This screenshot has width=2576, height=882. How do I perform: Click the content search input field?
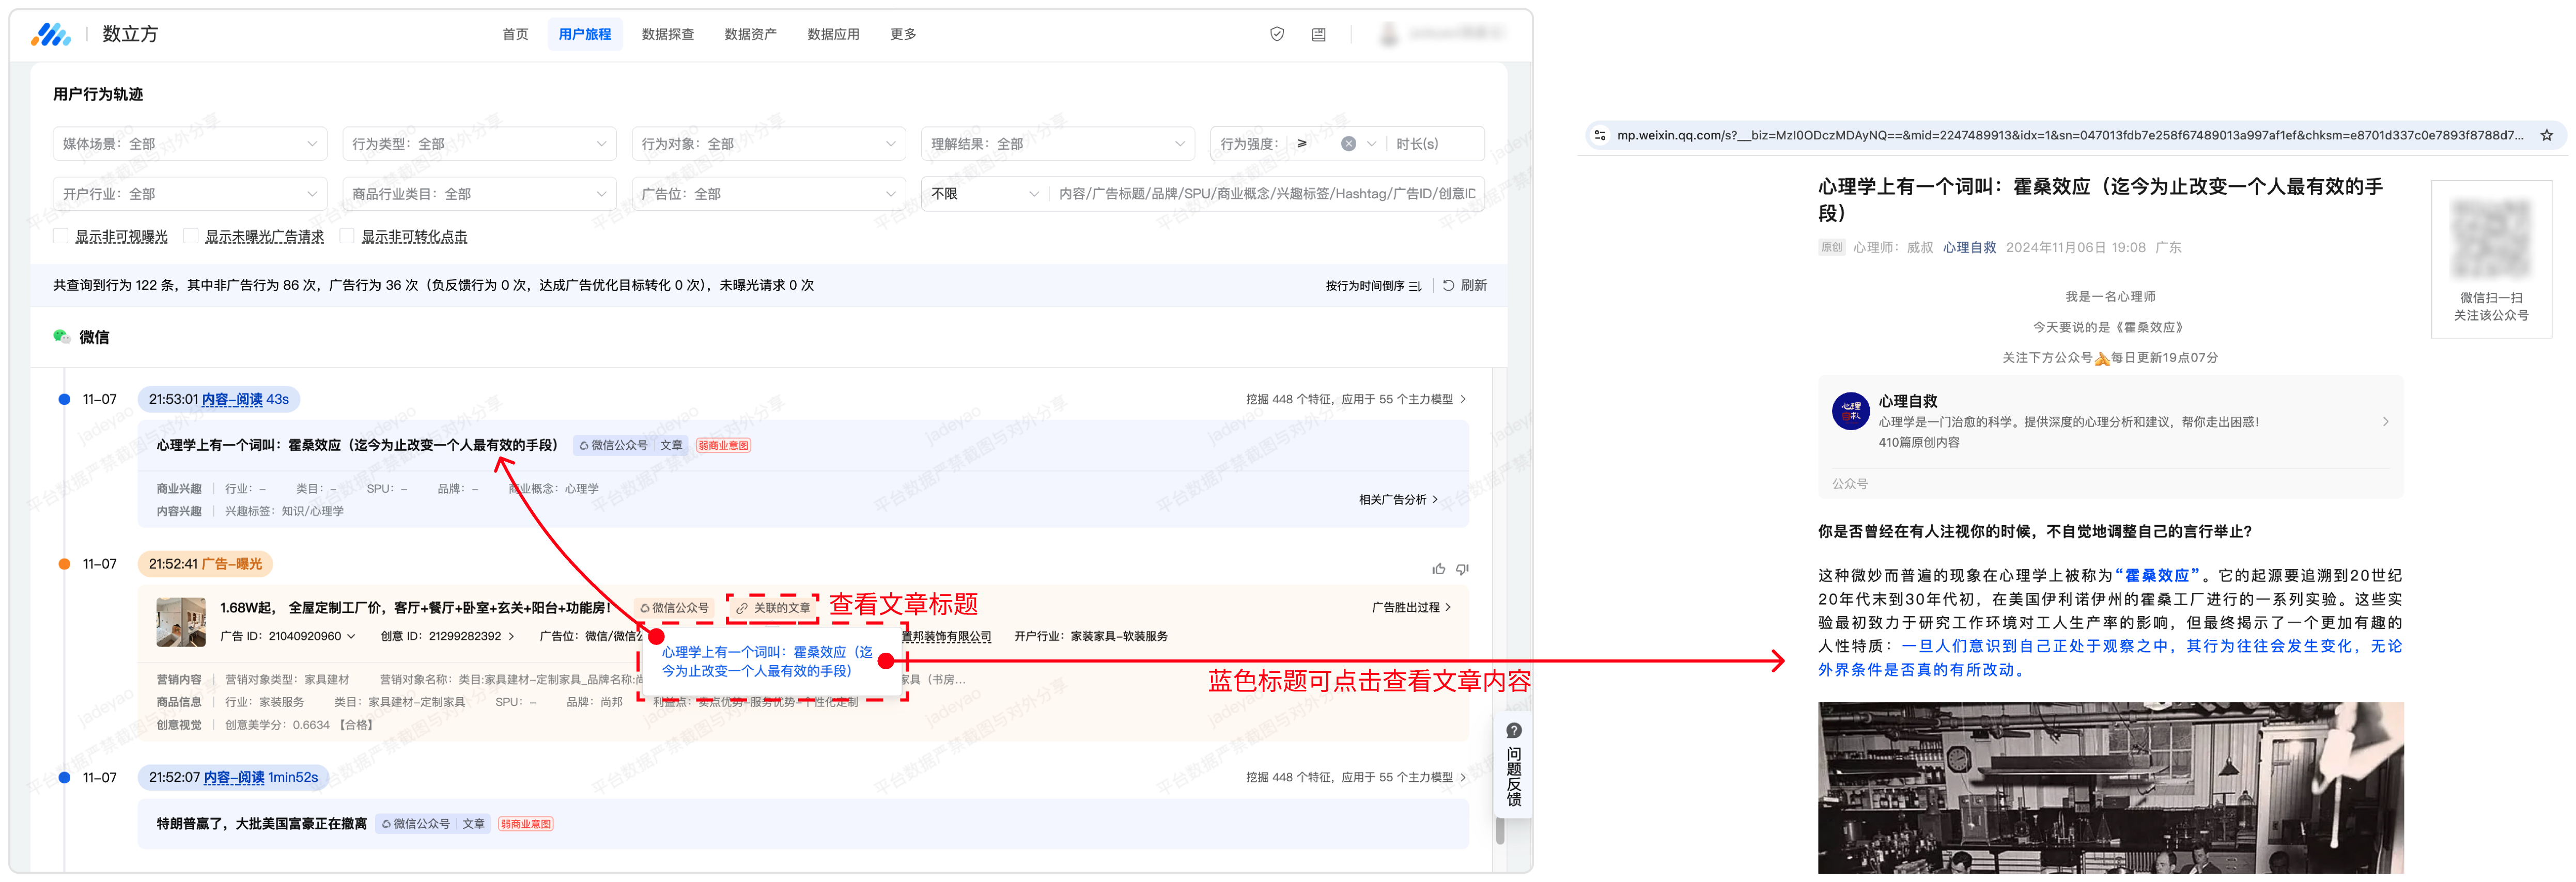(x=1265, y=194)
